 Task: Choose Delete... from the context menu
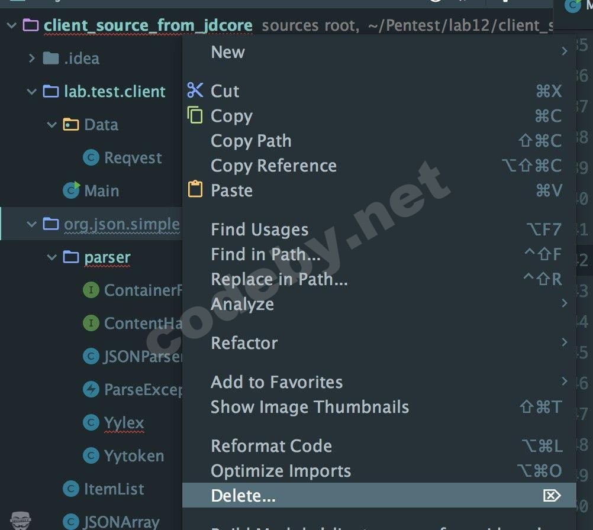(x=379, y=495)
